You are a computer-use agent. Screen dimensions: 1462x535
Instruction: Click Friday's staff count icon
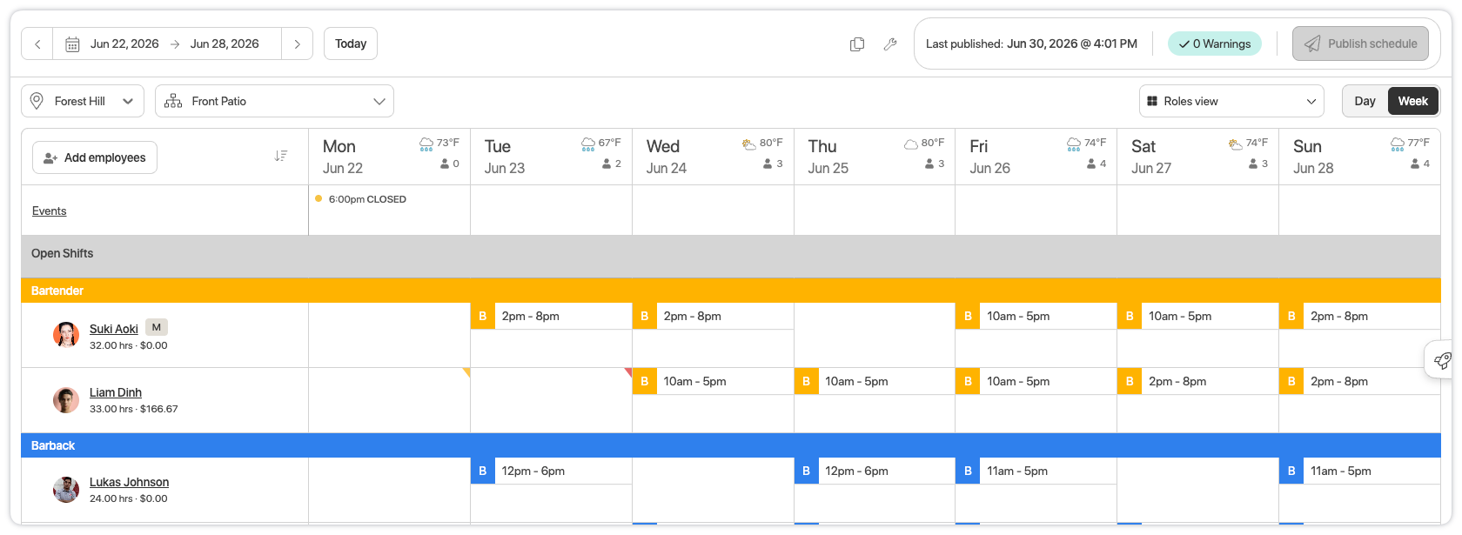[x=1091, y=164]
